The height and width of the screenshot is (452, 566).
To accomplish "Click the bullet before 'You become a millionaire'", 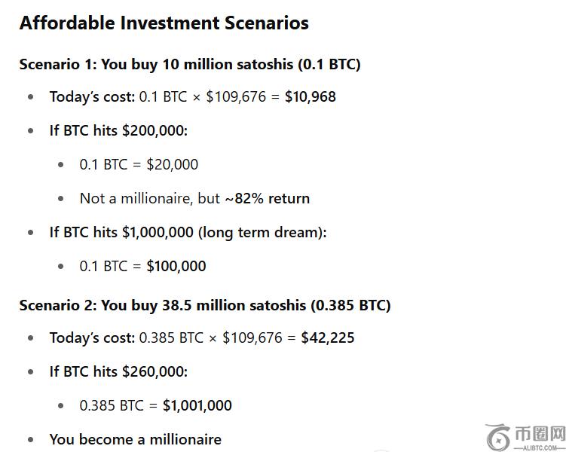I will point(31,439).
